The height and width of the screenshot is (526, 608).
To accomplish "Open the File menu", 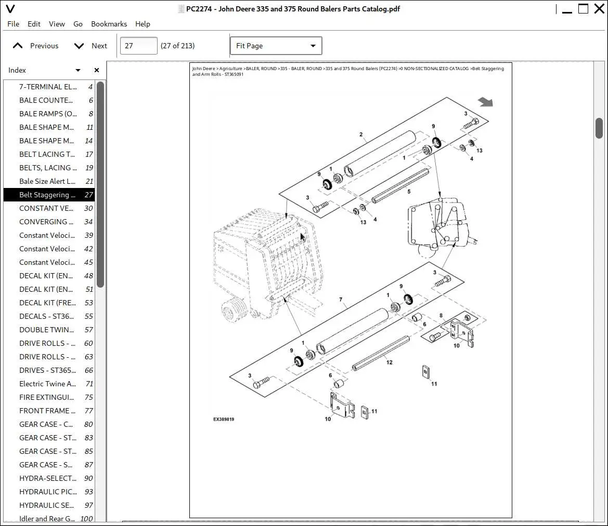I will pyautogui.click(x=13, y=24).
